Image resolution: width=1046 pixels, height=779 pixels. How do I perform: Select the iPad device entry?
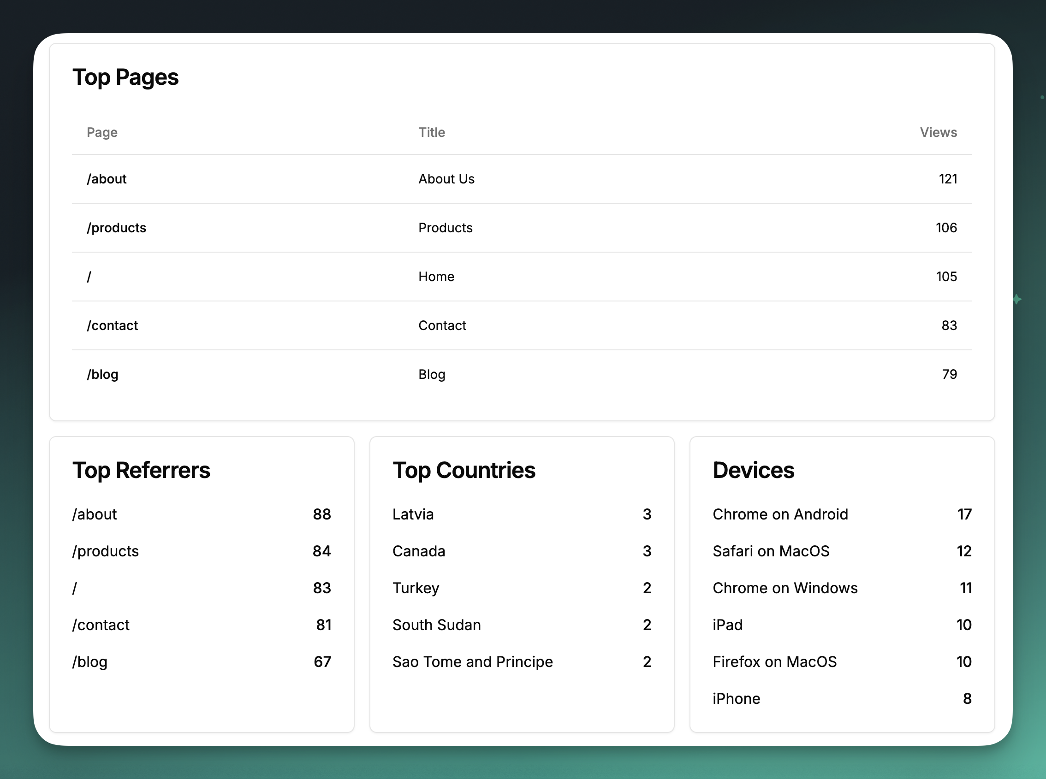point(727,626)
